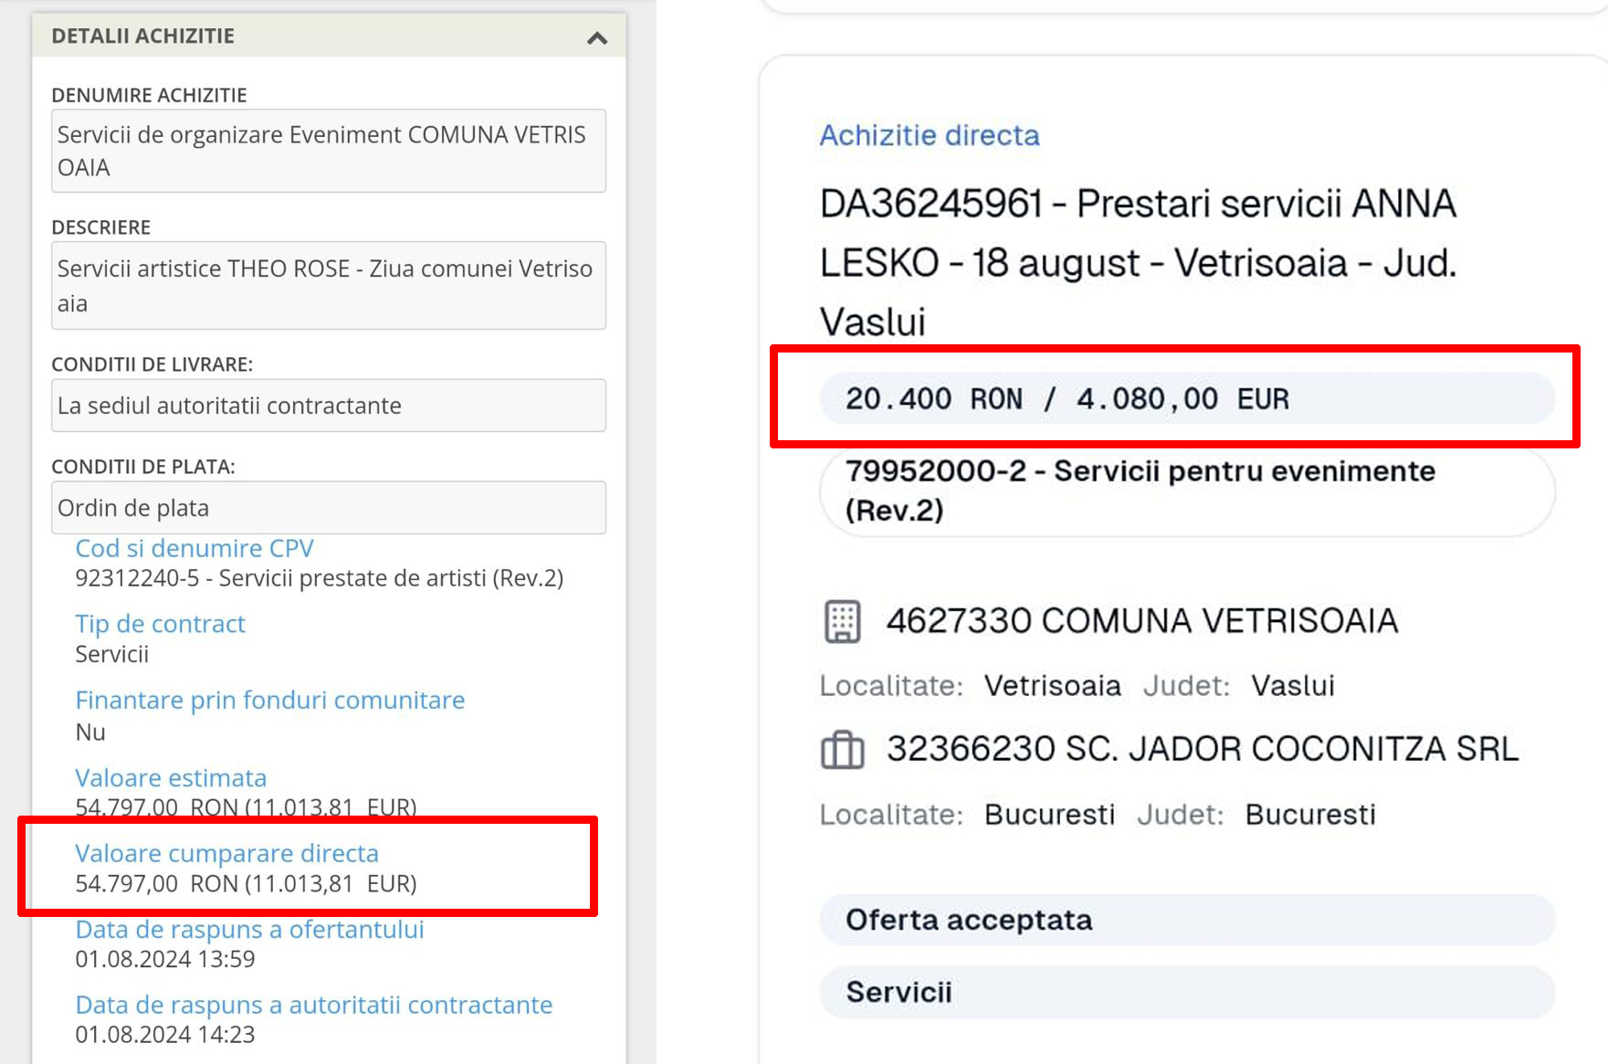
Task: Select the 54.797,00 RON direct purchase value
Action: tap(246, 884)
